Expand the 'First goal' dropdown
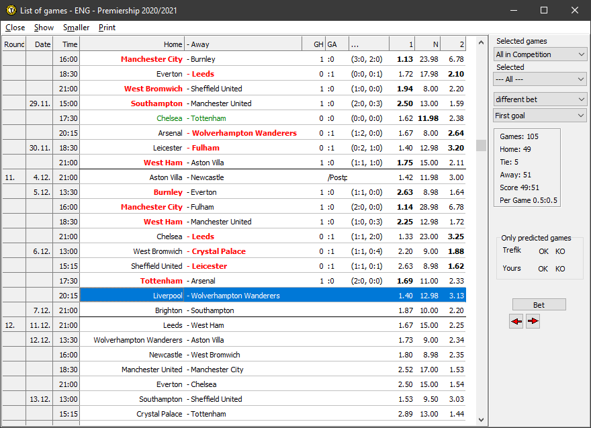This screenshot has height=428, width=591. coord(540,116)
